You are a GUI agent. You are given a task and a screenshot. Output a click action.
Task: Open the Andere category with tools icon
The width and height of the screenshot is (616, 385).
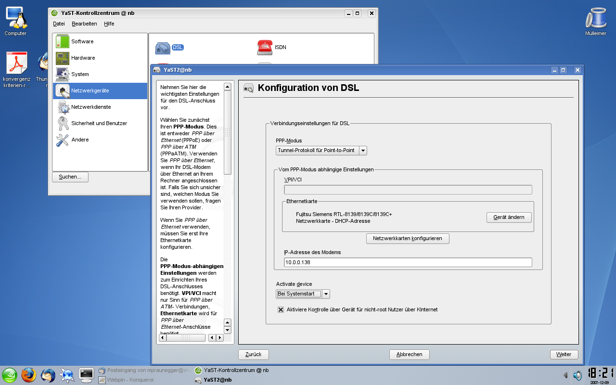(63, 140)
